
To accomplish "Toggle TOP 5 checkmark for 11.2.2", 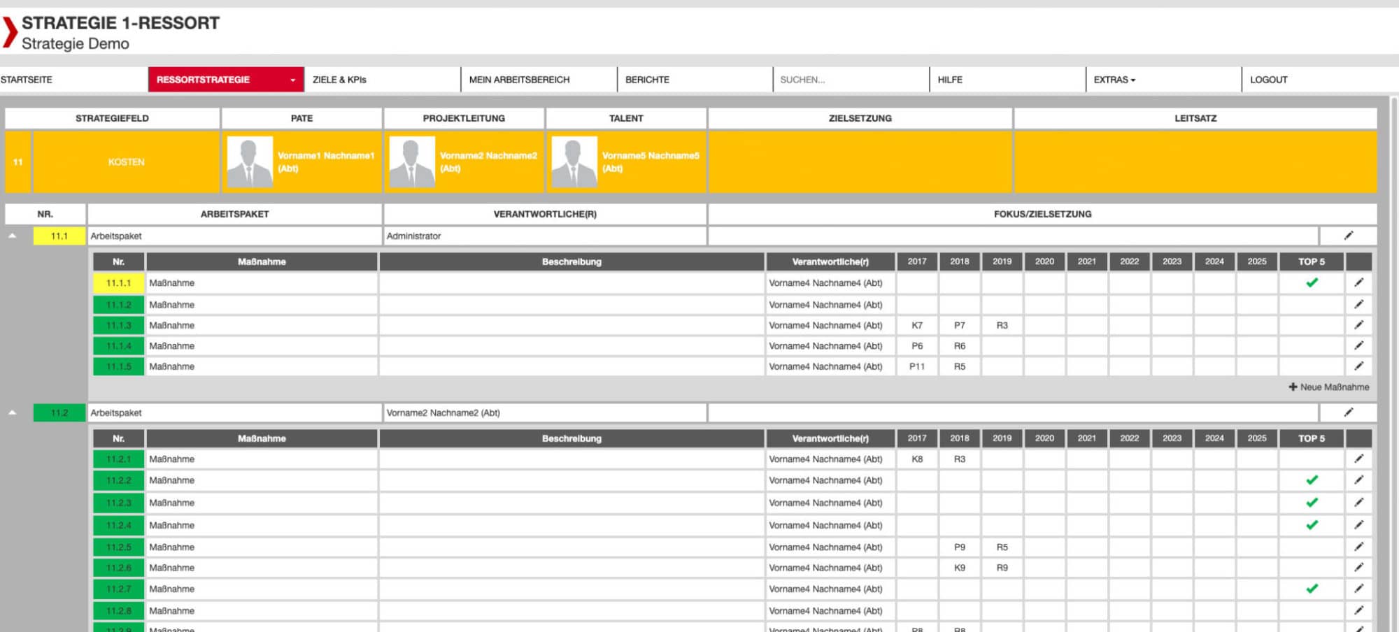I will click(x=1312, y=480).
